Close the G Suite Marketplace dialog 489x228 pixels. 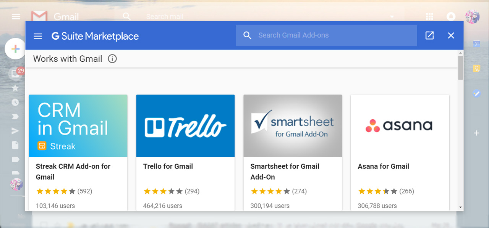451,35
